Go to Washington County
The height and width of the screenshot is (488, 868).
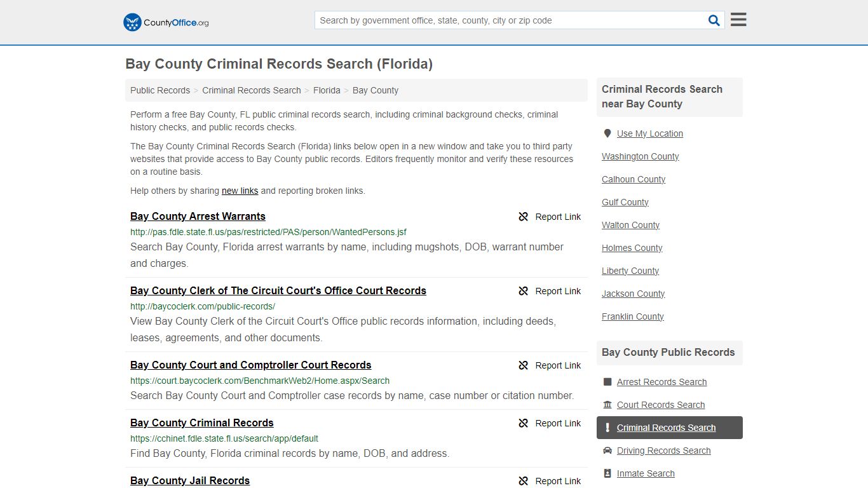click(641, 156)
